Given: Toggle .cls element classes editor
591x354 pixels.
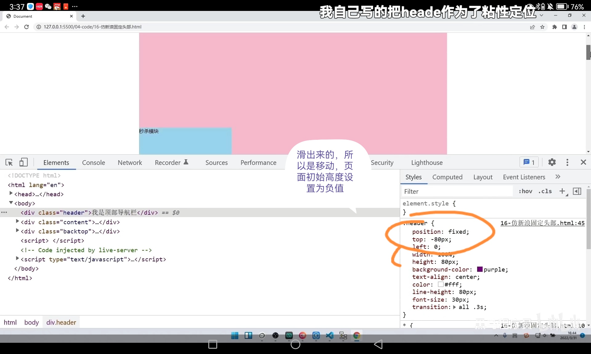Looking at the screenshot, I should pos(545,191).
